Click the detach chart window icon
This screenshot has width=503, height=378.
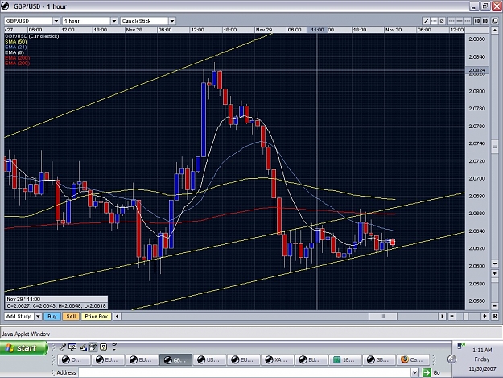[x=495, y=21]
